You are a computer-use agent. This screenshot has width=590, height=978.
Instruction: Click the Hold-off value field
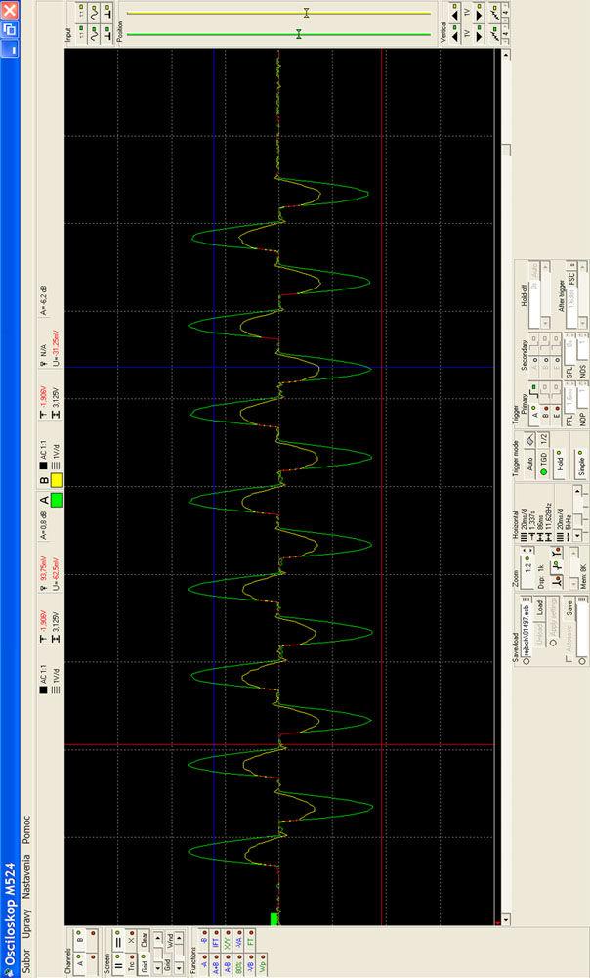[x=534, y=304]
